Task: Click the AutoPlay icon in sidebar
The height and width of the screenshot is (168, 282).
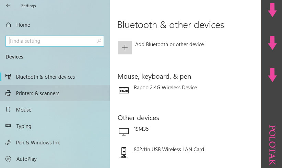Action: [8, 159]
